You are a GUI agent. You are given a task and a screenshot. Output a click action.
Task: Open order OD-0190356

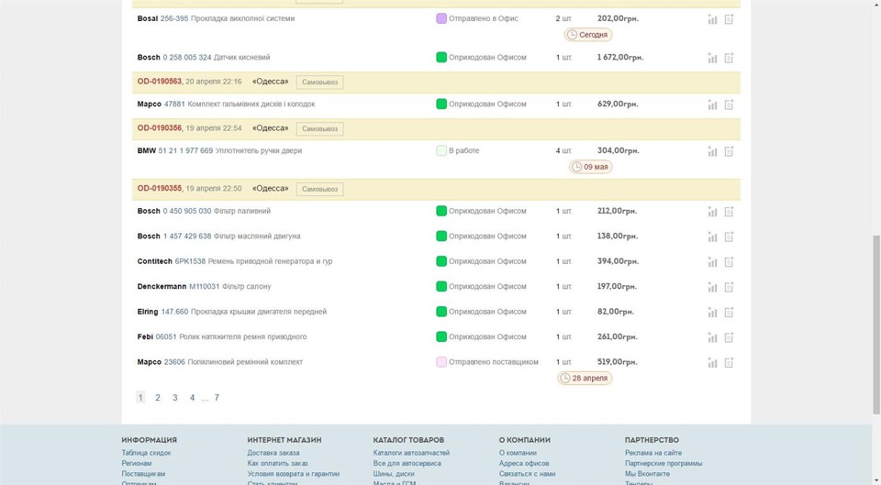159,128
